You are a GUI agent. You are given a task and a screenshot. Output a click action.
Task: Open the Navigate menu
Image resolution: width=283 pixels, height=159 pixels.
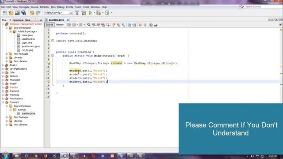point(24,7)
